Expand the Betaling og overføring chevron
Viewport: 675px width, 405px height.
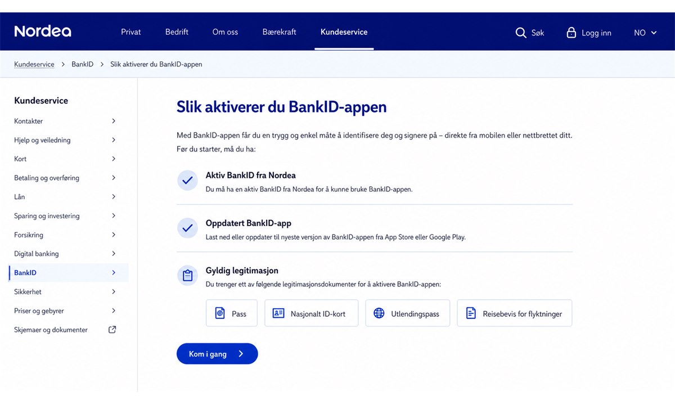click(x=114, y=178)
